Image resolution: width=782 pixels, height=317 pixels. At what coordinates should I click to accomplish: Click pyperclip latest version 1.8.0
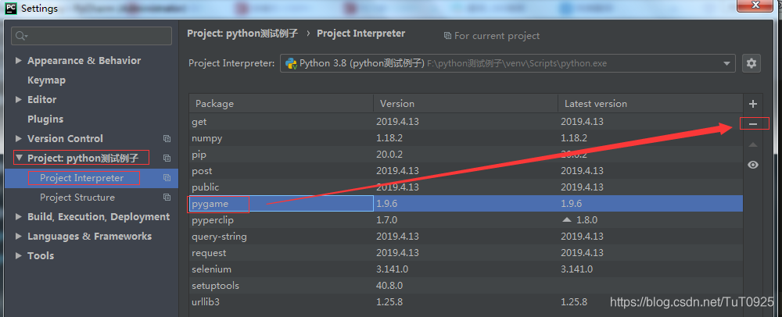pos(586,220)
